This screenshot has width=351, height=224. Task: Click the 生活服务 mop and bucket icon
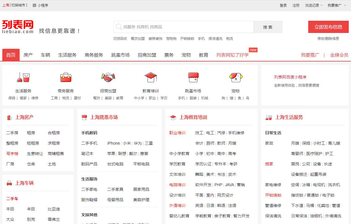23,77
